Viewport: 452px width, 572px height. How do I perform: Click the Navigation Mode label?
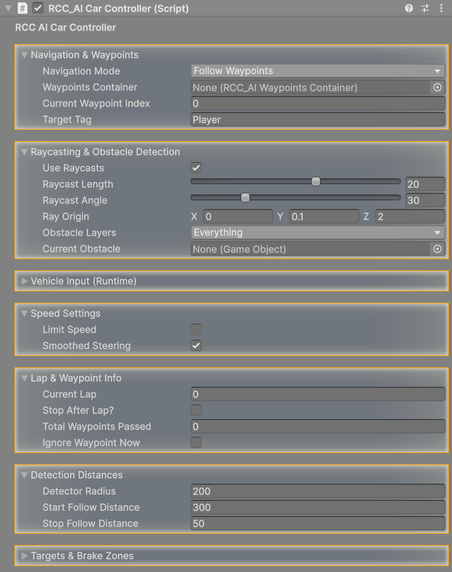tap(81, 71)
